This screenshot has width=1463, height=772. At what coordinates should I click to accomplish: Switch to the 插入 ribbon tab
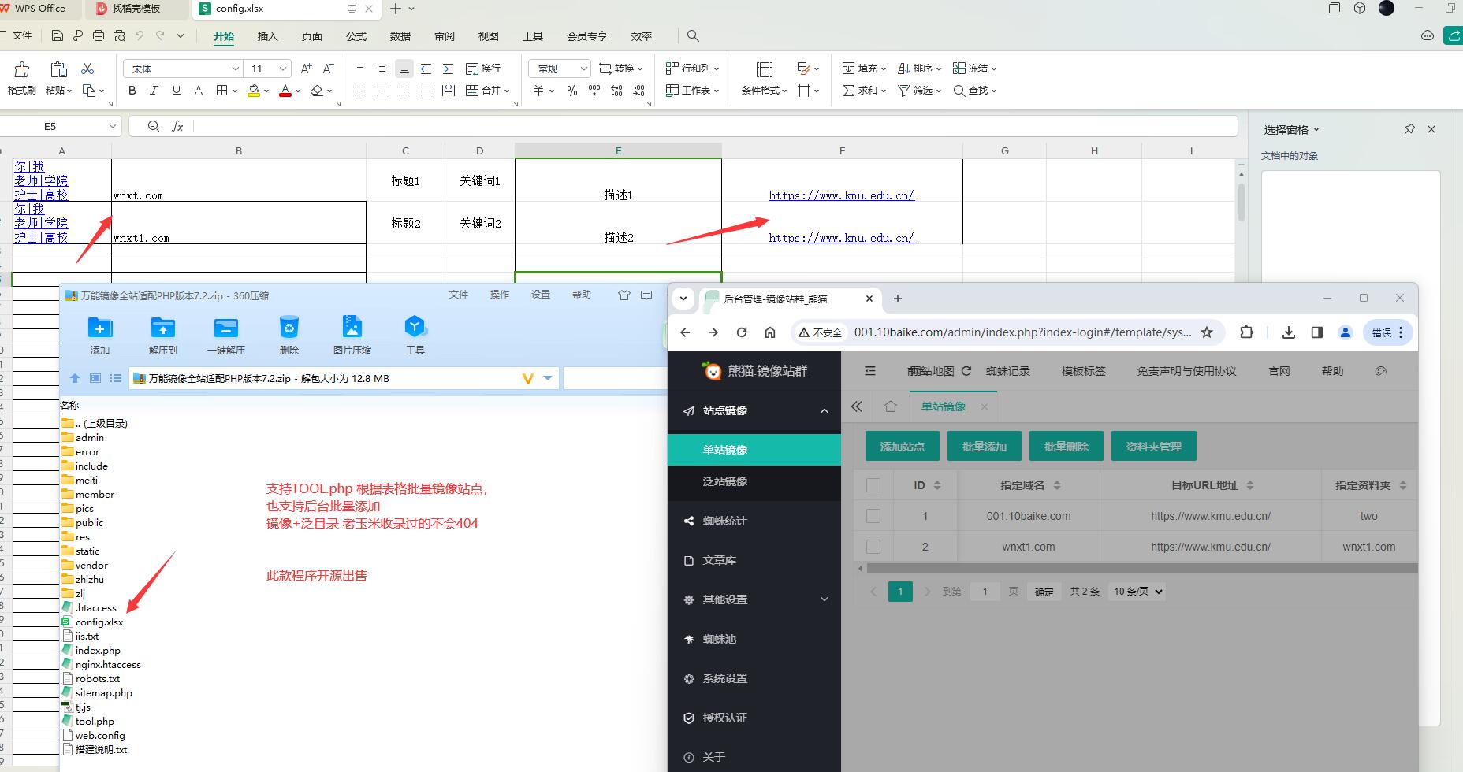pos(268,36)
